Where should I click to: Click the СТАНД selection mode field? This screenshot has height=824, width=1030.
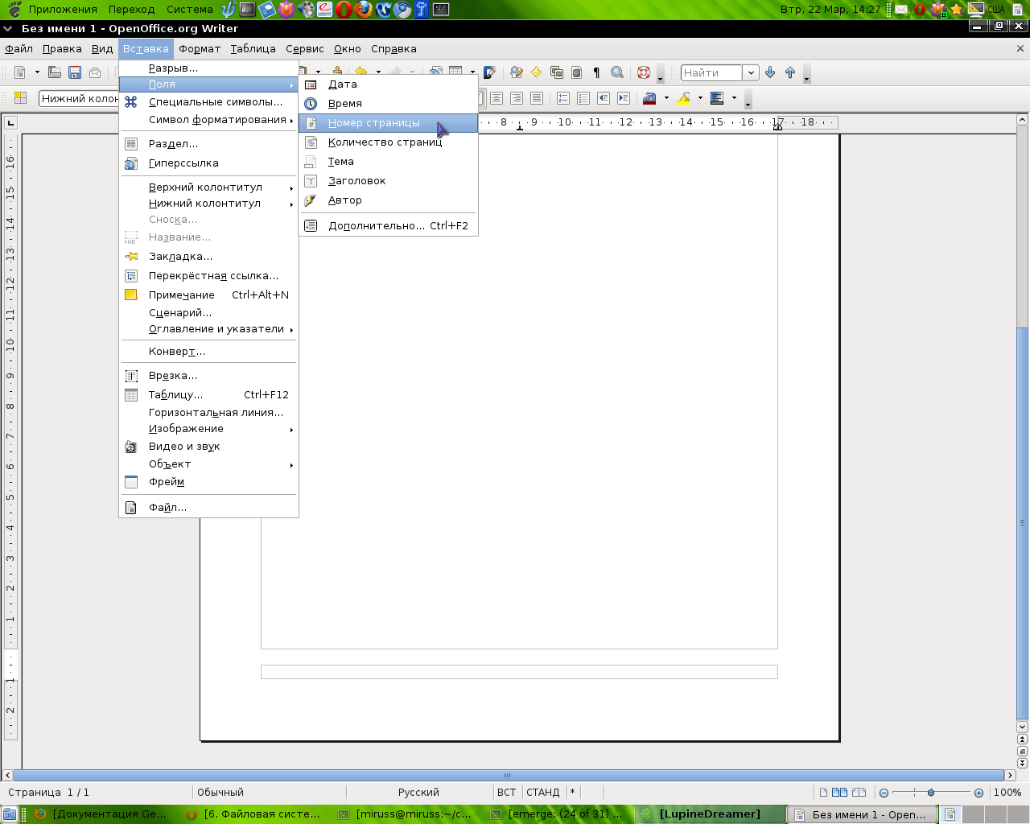click(543, 793)
